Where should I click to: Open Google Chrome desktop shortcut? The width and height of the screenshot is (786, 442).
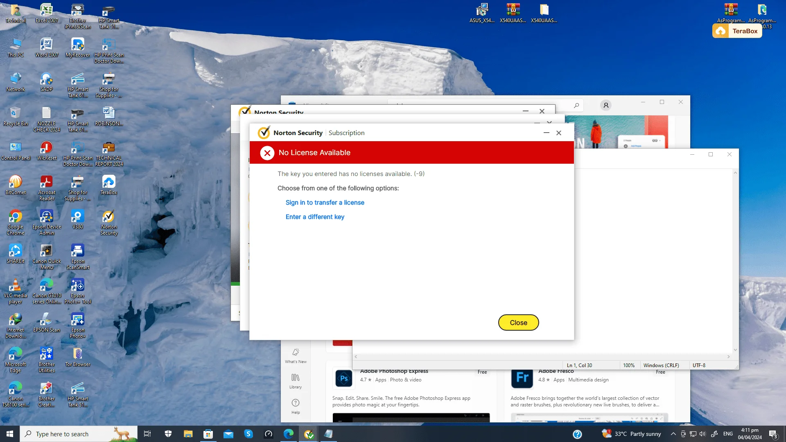[16, 222]
